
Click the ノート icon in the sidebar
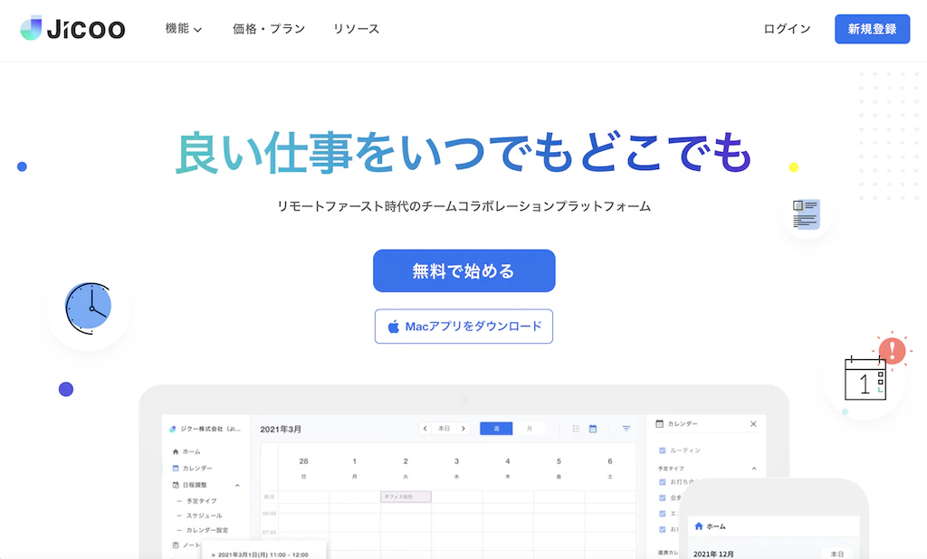[x=176, y=543]
